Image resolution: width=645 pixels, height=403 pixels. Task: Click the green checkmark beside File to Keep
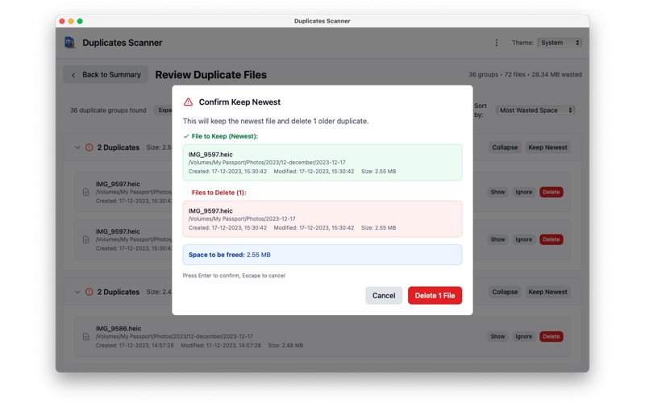pos(186,136)
